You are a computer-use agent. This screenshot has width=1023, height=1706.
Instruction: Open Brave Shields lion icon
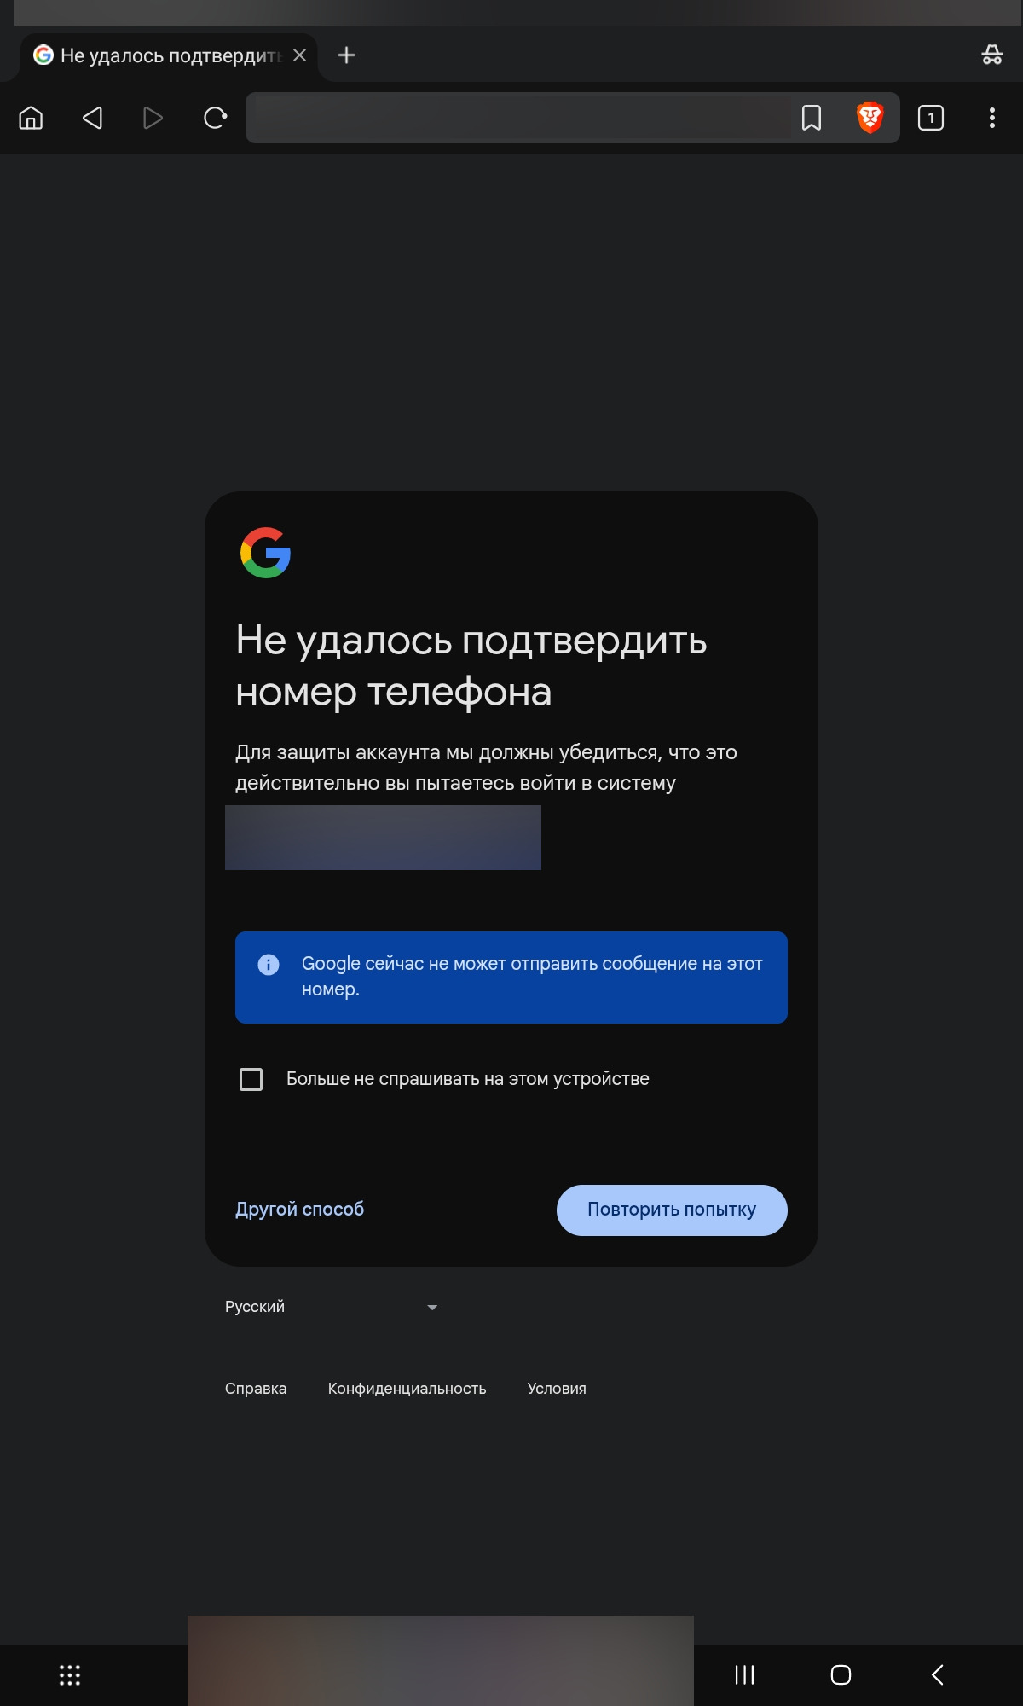pos(870,118)
